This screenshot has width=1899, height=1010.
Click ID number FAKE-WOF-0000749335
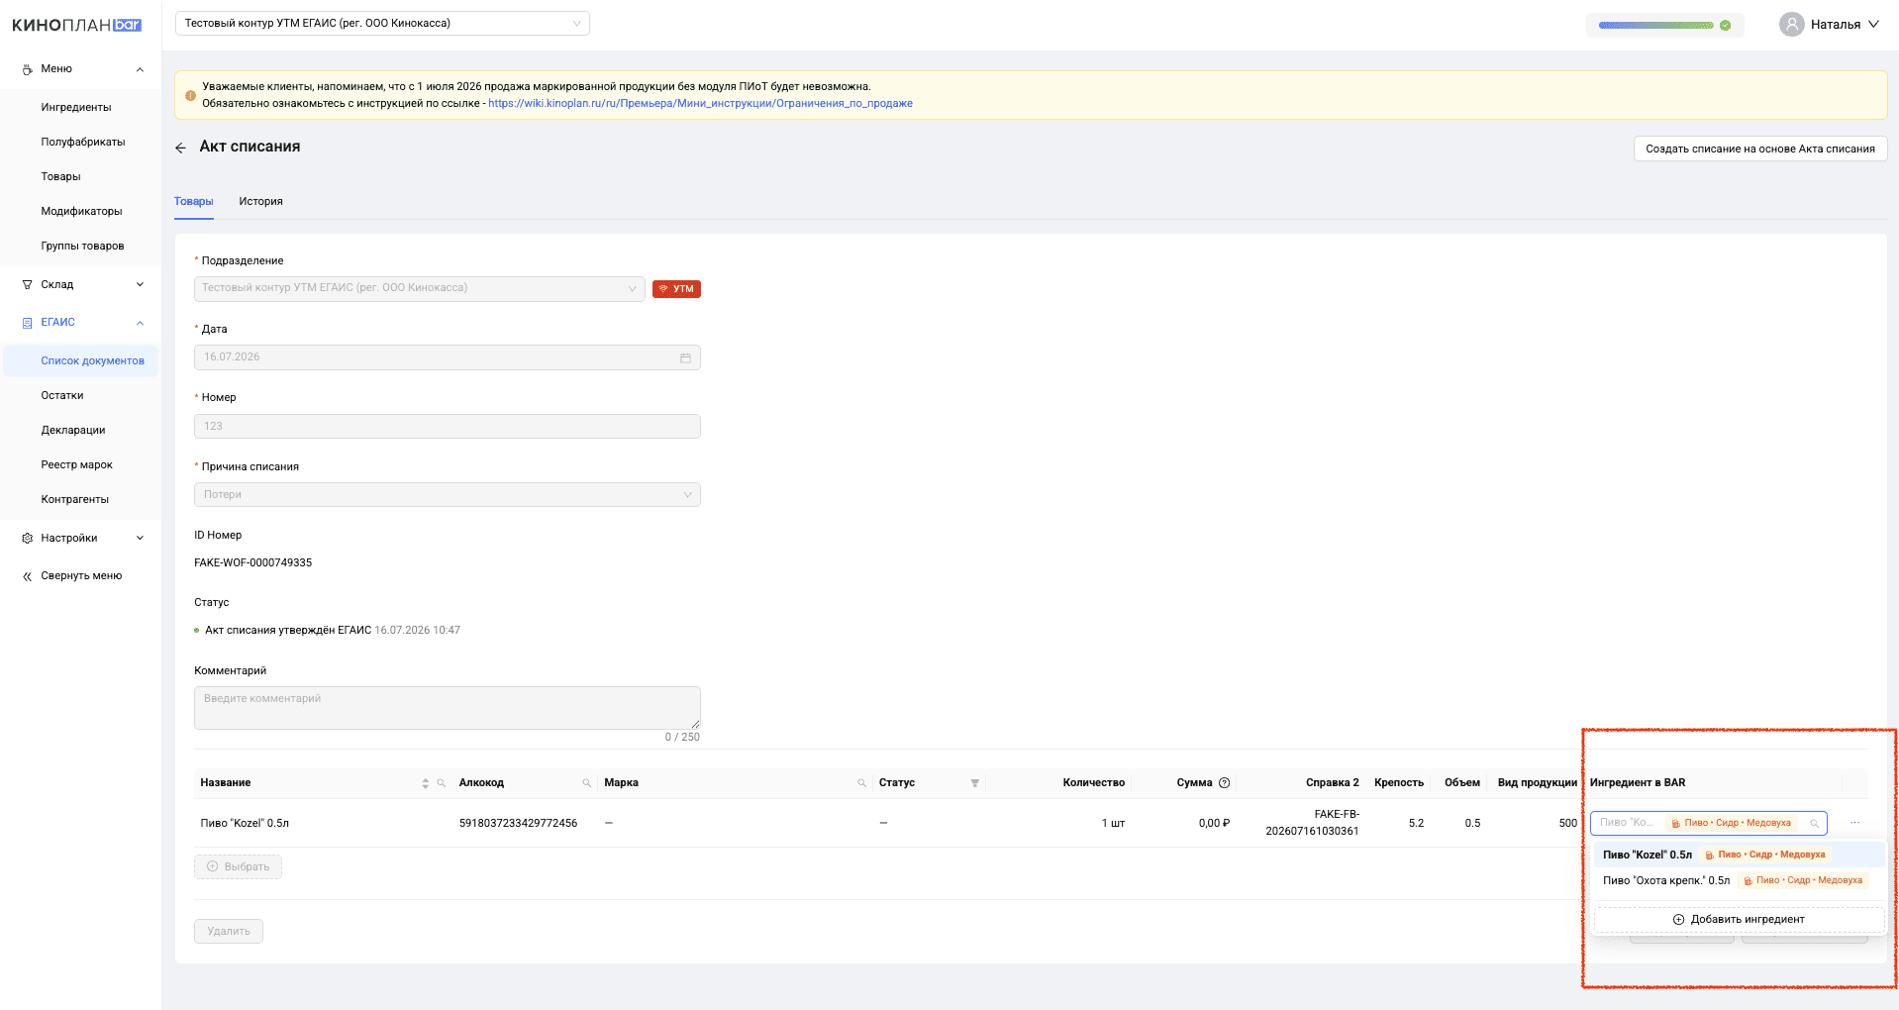pyautogui.click(x=252, y=562)
